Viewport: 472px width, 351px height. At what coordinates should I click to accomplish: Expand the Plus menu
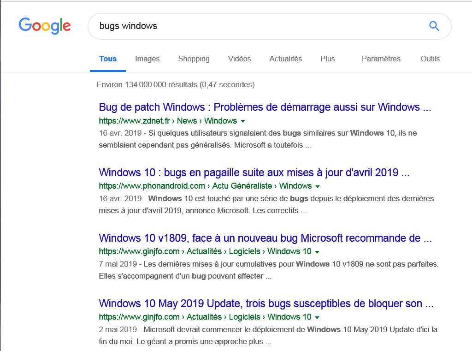pos(328,59)
